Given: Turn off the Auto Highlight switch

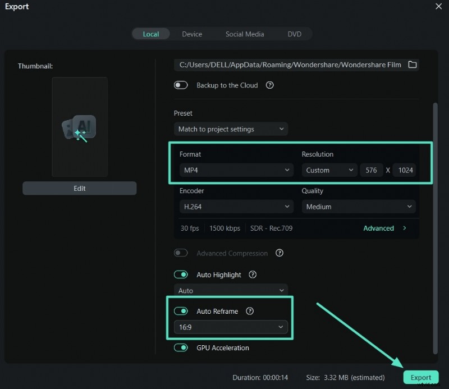Looking at the screenshot, I should click(181, 274).
